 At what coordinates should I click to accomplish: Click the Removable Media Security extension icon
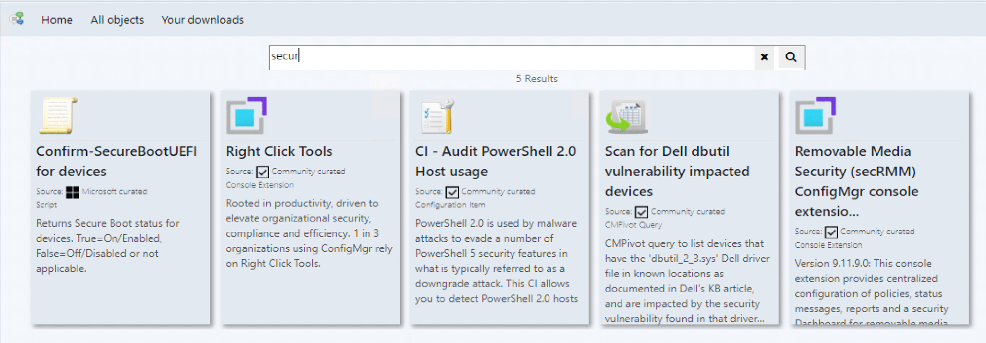click(x=816, y=115)
